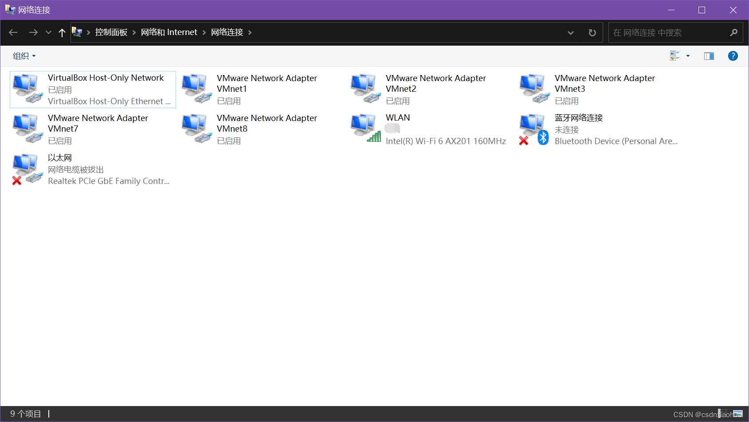Image resolution: width=749 pixels, height=422 pixels.
Task: Click the 蓝牙网络连接 name
Action: coord(579,117)
